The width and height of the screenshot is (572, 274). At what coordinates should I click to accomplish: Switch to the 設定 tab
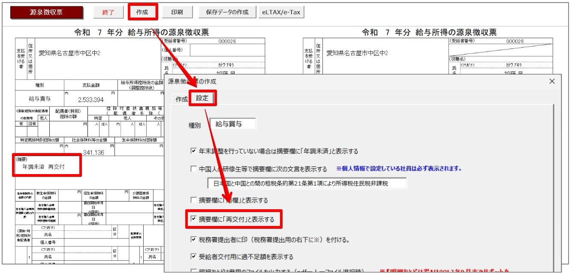pyautogui.click(x=202, y=98)
